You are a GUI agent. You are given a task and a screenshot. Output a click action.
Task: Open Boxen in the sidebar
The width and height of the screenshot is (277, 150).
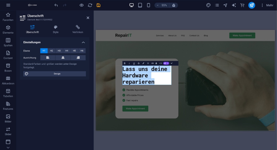click(8, 68)
